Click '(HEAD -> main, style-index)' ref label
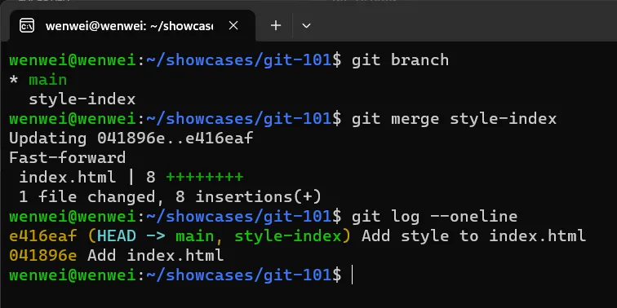Image resolution: width=617 pixels, height=308 pixels. coord(220,236)
